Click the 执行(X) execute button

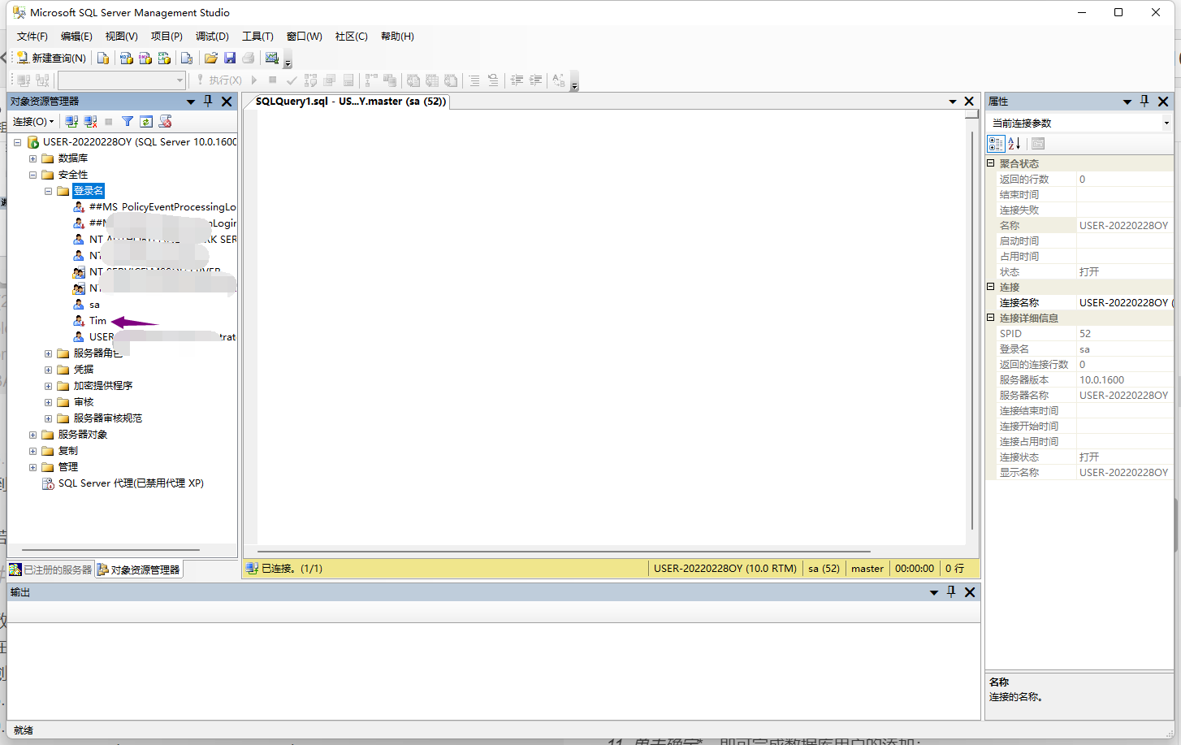click(x=219, y=80)
